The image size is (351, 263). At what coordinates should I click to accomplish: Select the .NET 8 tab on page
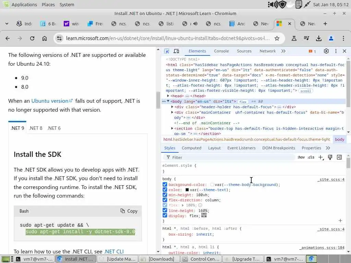[x=36, y=128]
